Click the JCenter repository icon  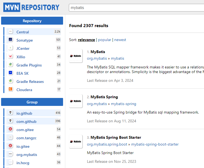tap(10, 48)
